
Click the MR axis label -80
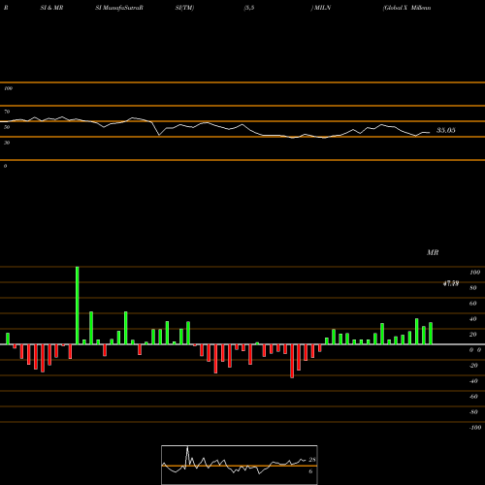click(473, 412)
